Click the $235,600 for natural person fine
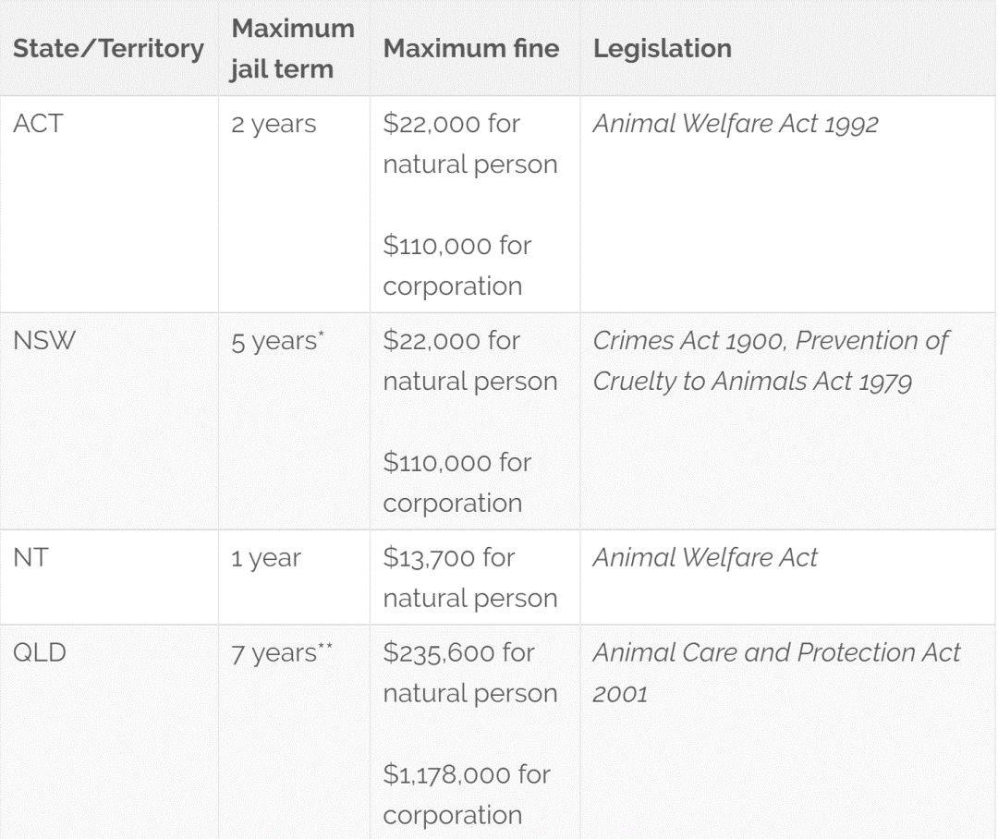998x839 pixels. (x=470, y=673)
